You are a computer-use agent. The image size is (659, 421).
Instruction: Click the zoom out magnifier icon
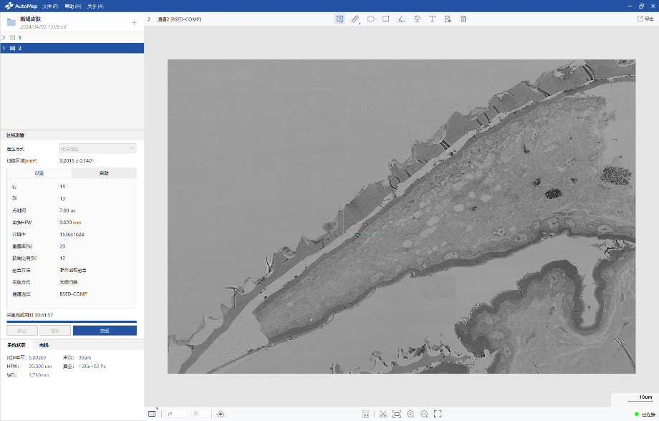coord(424,414)
